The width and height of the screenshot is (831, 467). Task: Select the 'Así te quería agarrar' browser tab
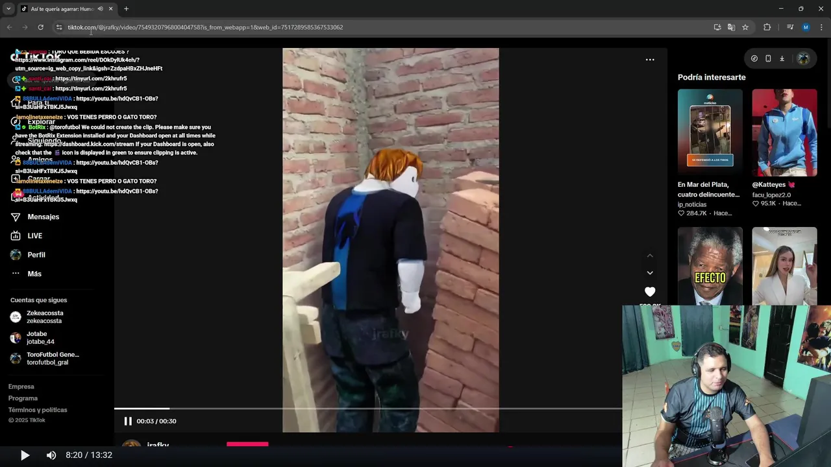click(x=62, y=9)
